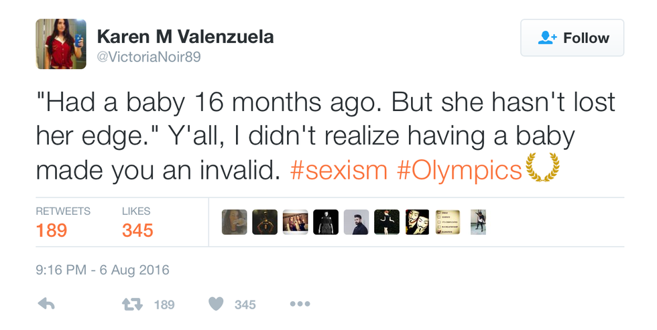Click the two white masks avatar

[417, 222]
